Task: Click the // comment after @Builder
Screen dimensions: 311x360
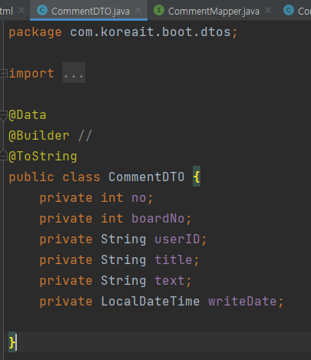Action: pyautogui.click(x=84, y=135)
